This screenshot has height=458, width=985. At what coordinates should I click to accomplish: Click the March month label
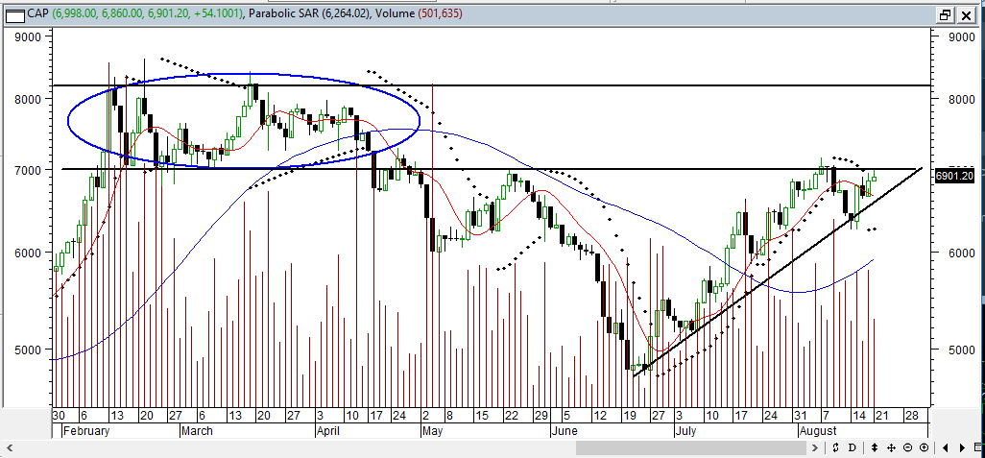pos(197,431)
